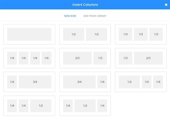Select the single full-width column layout

[x=29, y=34]
